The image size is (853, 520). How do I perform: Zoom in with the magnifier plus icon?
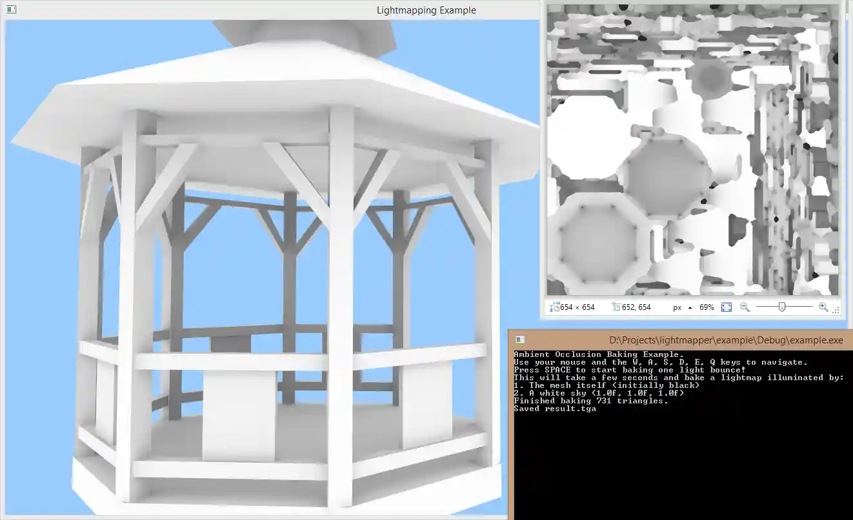pos(823,307)
